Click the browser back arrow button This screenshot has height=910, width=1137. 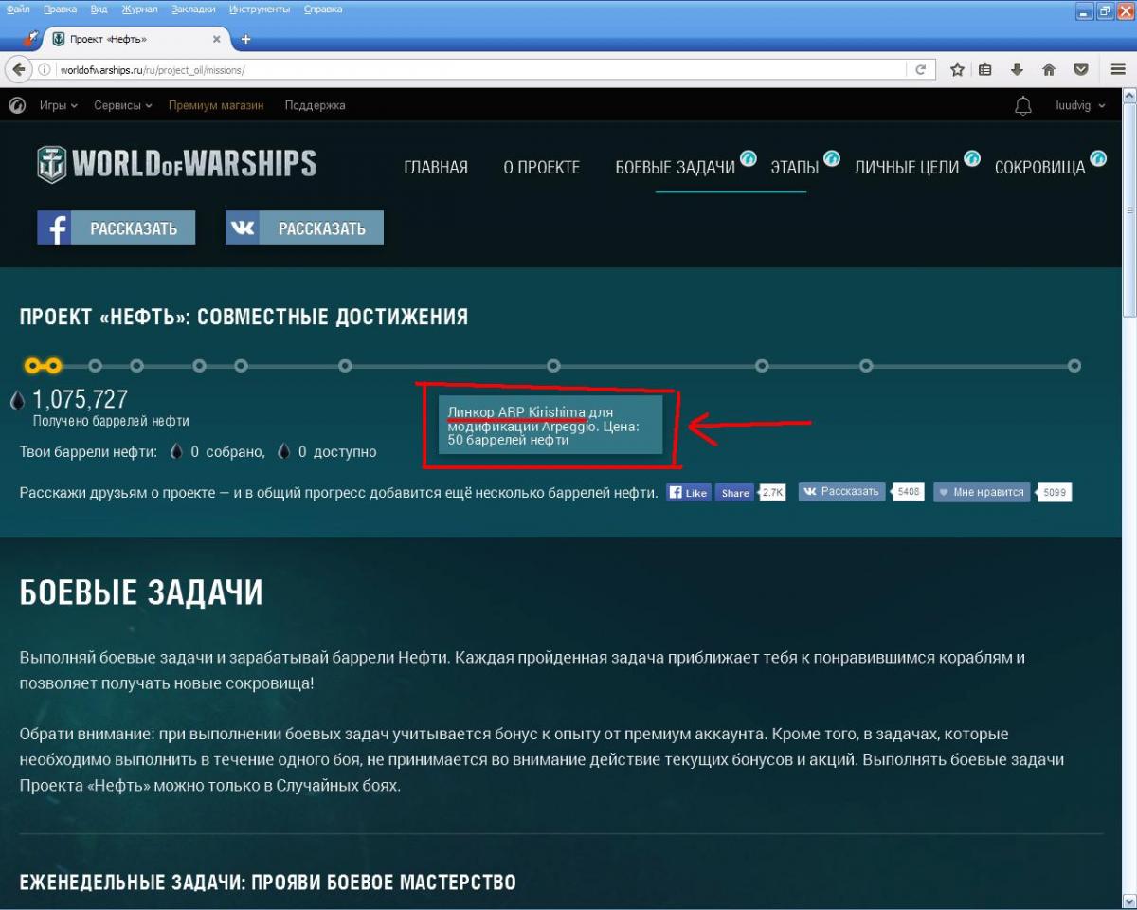click(x=18, y=69)
